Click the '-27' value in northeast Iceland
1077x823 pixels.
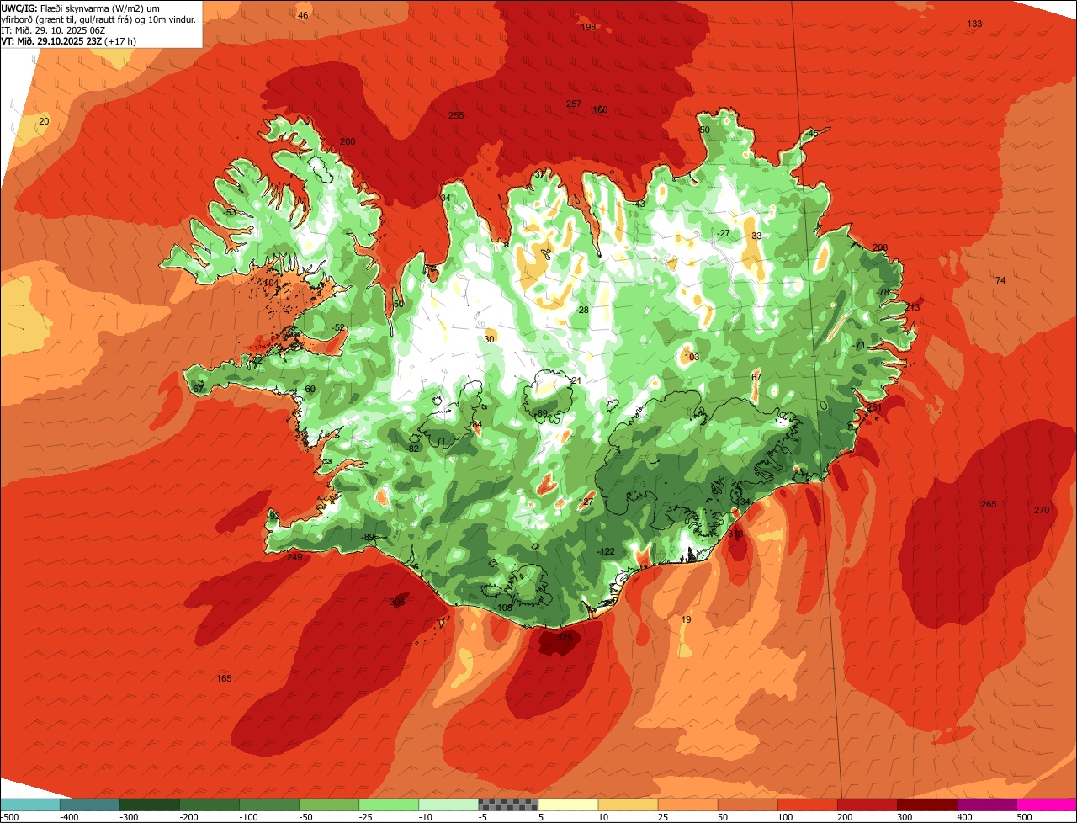(724, 233)
